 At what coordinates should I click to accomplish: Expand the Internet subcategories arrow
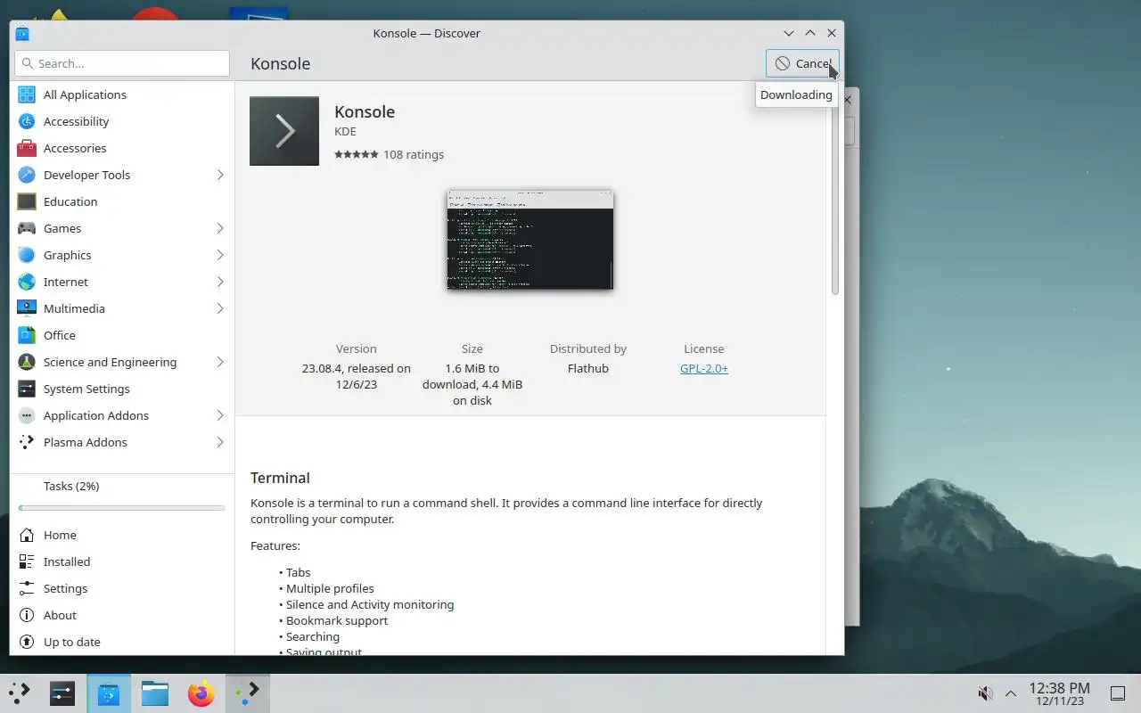click(x=220, y=282)
